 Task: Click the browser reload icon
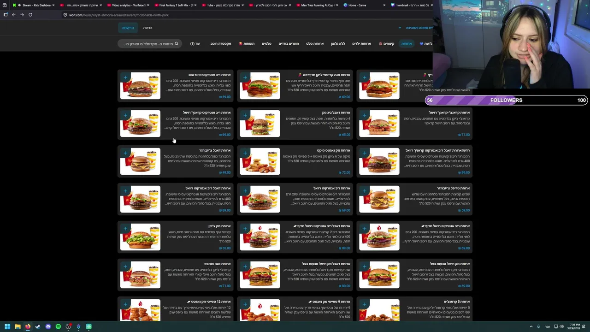point(30,15)
